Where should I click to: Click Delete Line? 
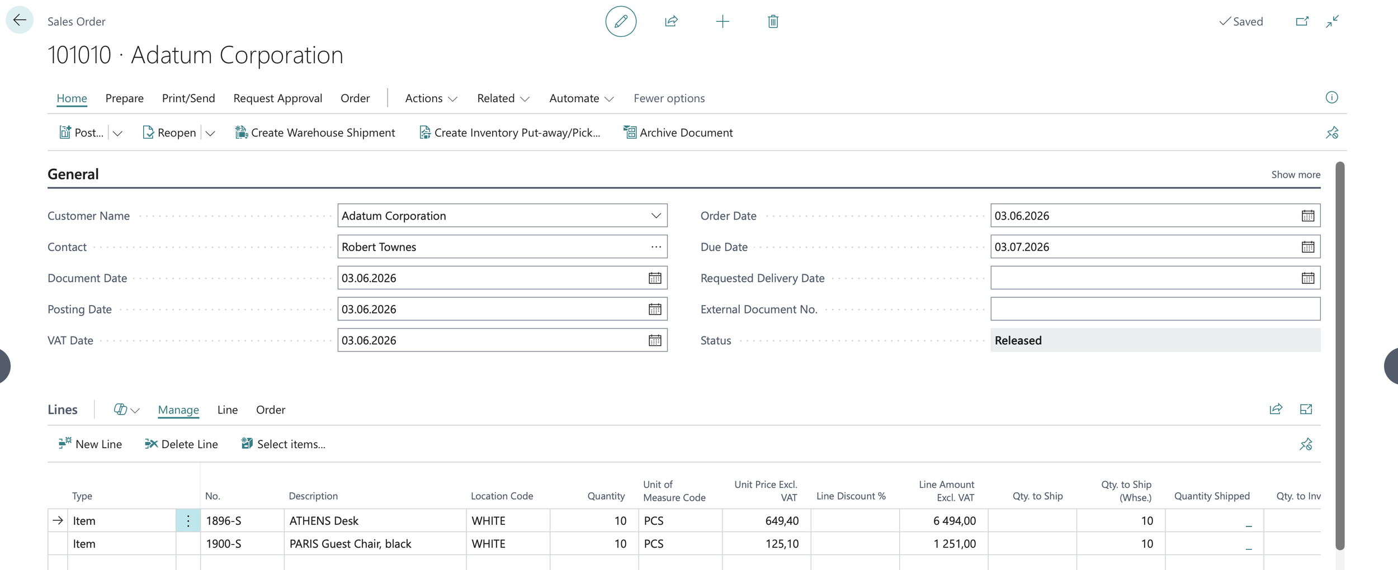(x=181, y=444)
